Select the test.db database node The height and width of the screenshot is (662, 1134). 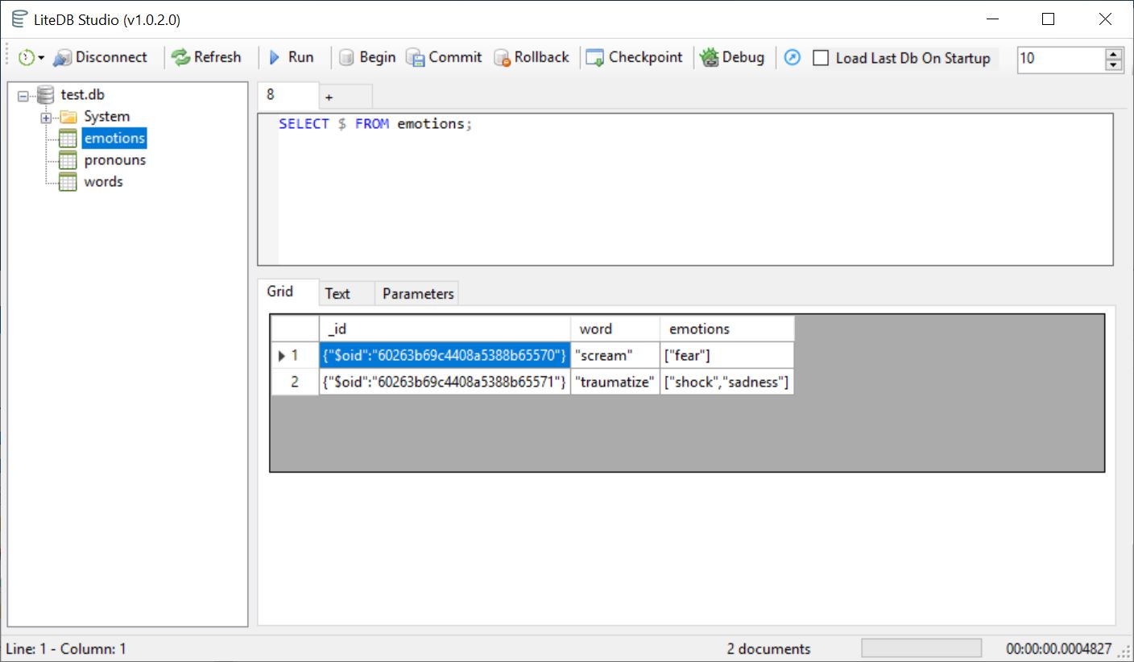(83, 95)
